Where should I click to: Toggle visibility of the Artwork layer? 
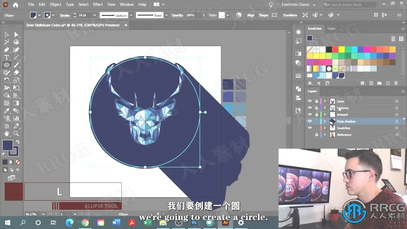point(310,114)
